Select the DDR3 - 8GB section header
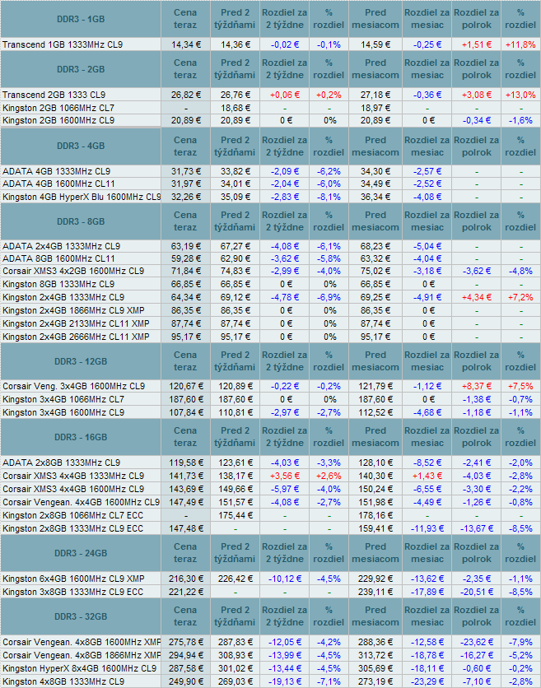The width and height of the screenshot is (541, 688). pyautogui.click(x=81, y=221)
